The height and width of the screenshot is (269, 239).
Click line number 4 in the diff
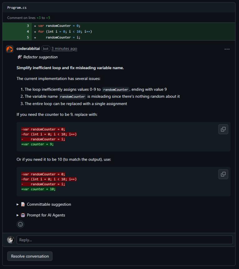pos(28,31)
